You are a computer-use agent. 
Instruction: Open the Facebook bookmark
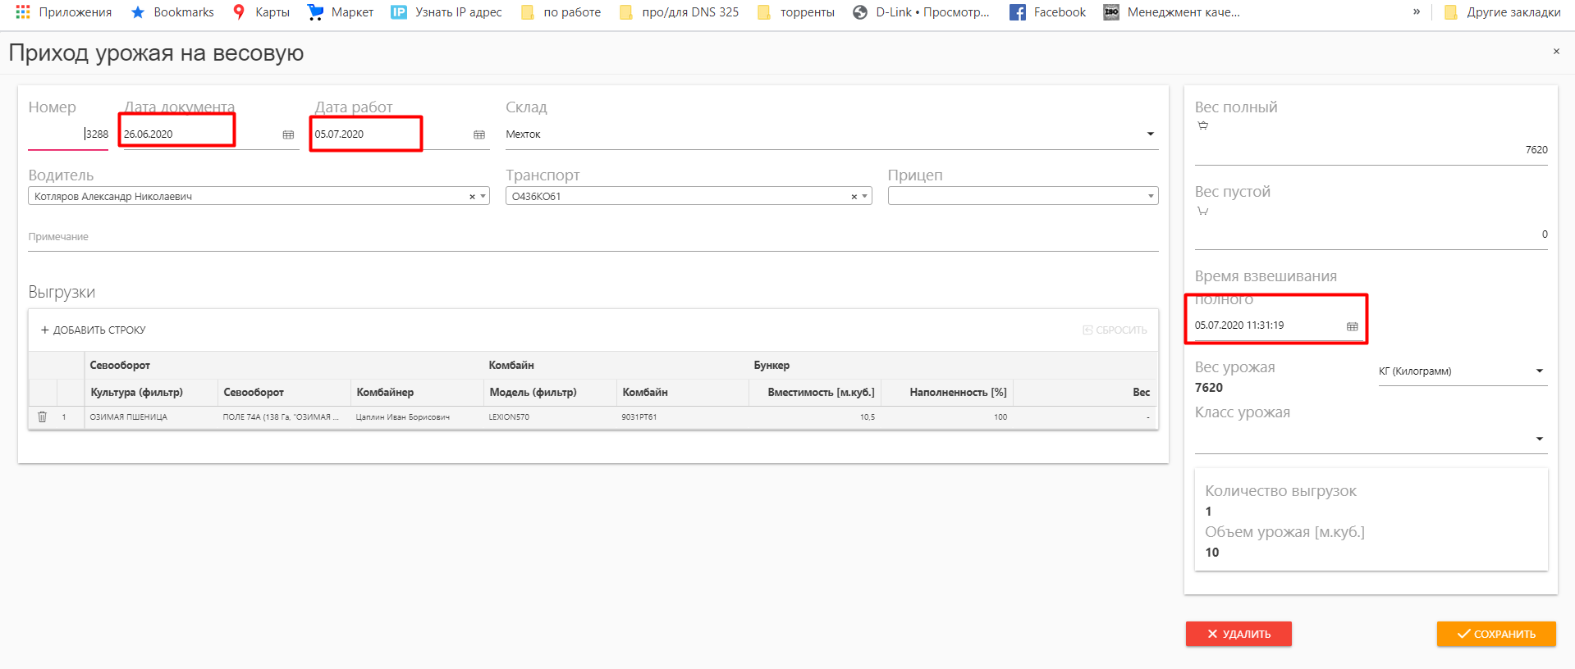tap(1047, 12)
